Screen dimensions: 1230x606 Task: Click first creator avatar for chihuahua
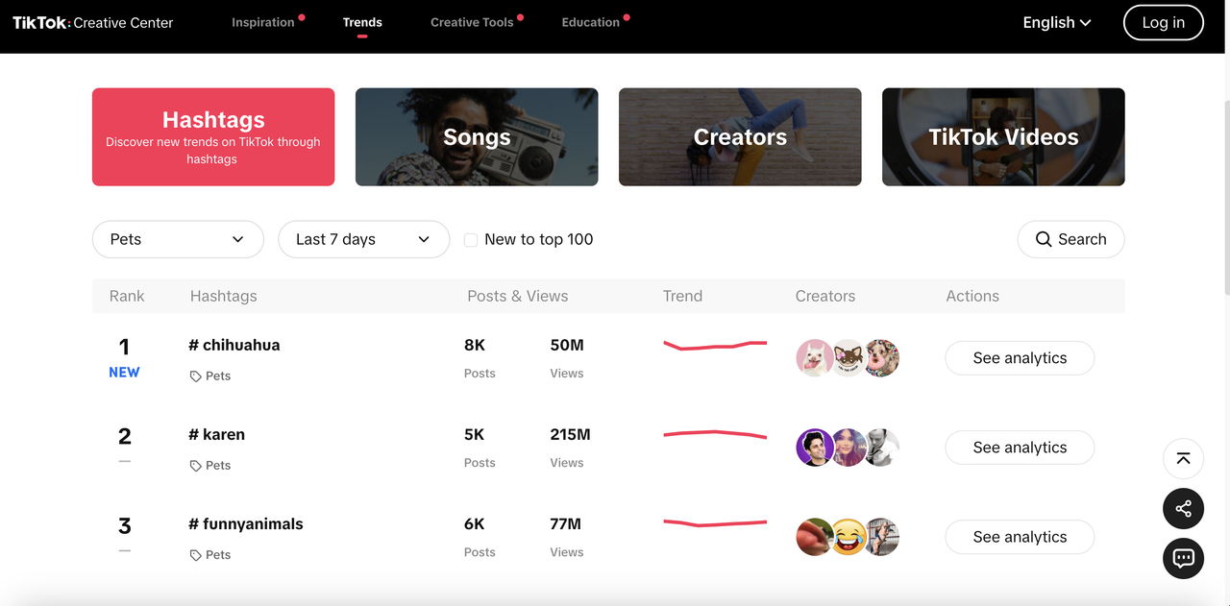tap(815, 358)
